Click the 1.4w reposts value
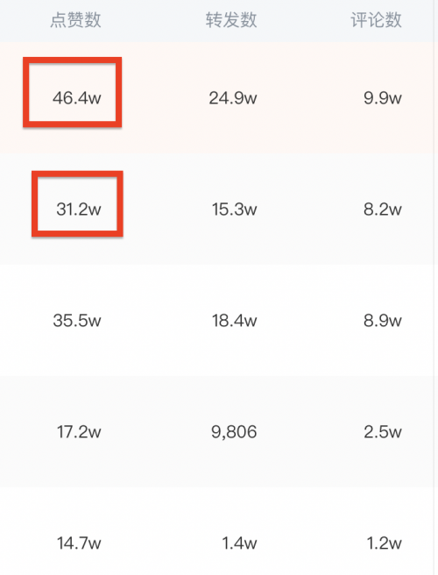The height and width of the screenshot is (575, 438). click(239, 543)
